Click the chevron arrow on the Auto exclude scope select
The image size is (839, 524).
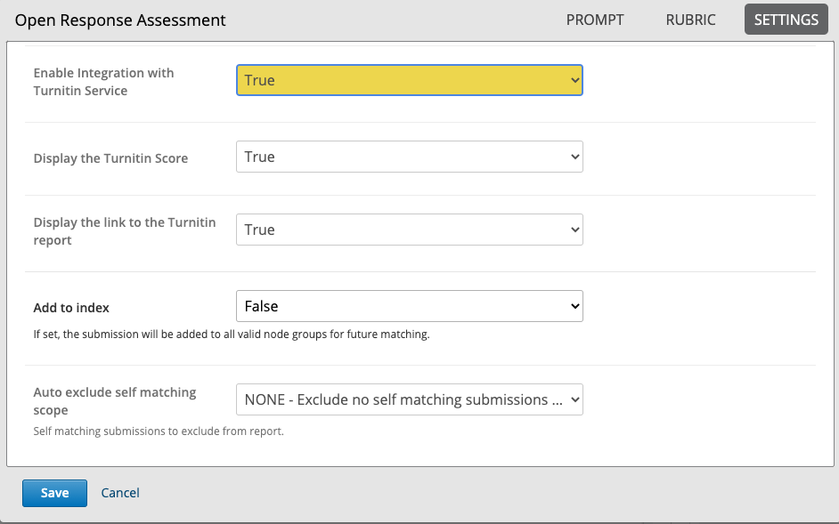pos(574,399)
